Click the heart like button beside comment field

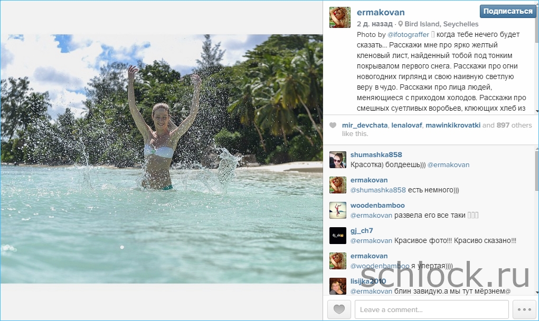(339, 309)
